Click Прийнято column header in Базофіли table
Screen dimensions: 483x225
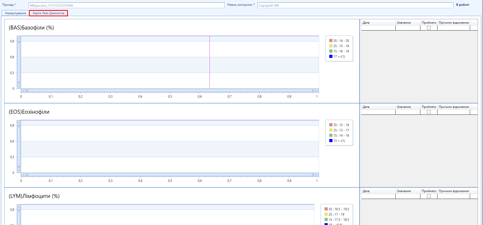click(x=429, y=23)
